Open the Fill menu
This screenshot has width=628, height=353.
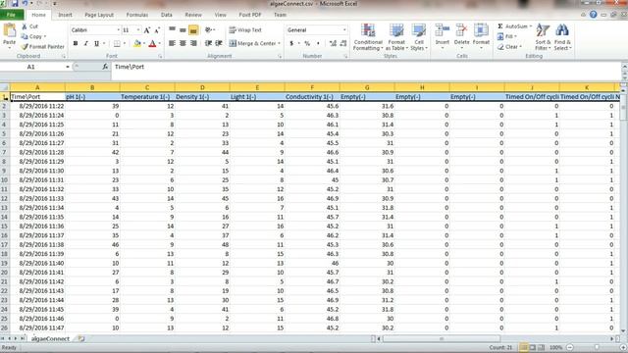tap(506, 36)
